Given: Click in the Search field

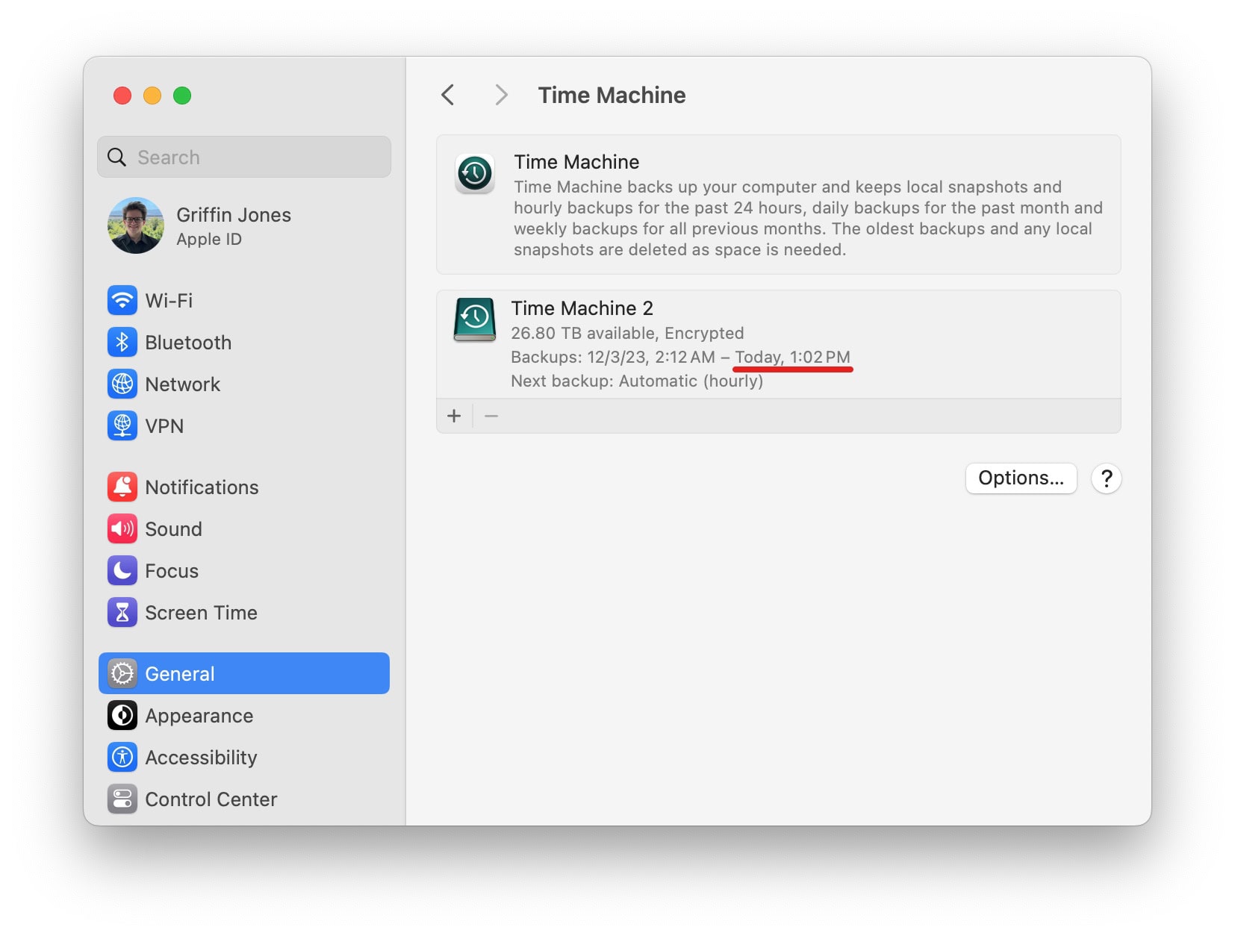Looking at the screenshot, I should pos(254,157).
